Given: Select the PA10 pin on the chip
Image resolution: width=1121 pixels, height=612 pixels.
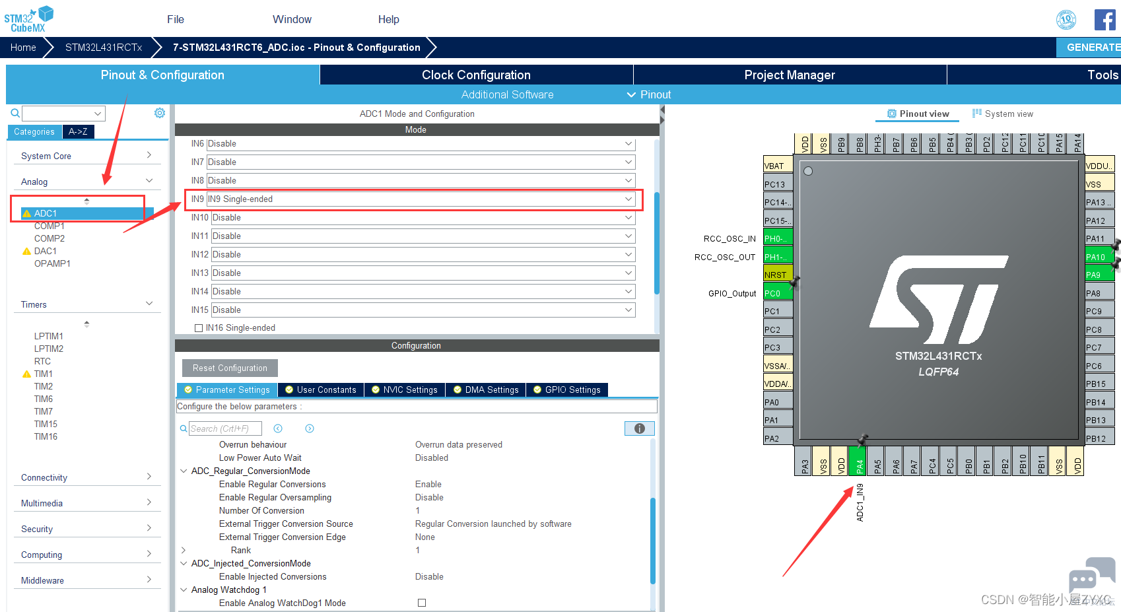Looking at the screenshot, I should (x=1100, y=257).
